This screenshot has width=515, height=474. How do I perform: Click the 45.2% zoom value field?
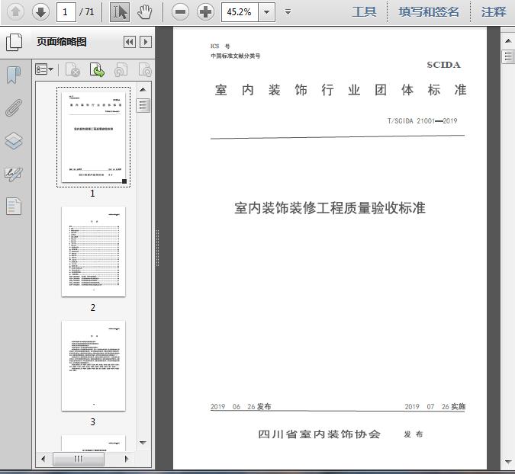pyautogui.click(x=240, y=12)
